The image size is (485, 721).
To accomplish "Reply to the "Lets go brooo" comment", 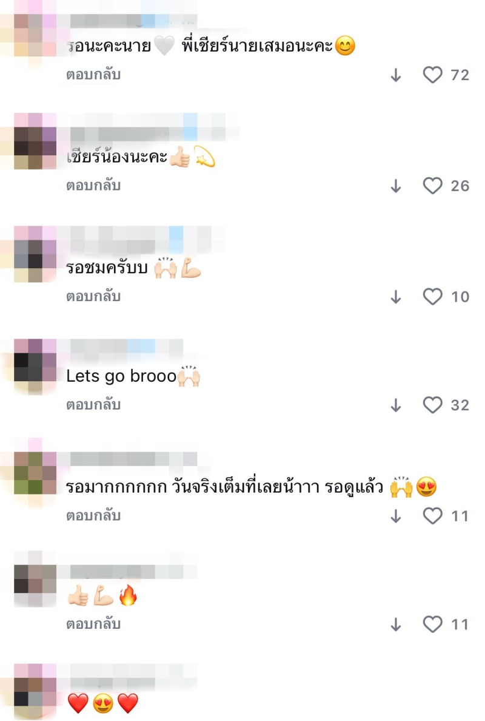I will 93,404.
